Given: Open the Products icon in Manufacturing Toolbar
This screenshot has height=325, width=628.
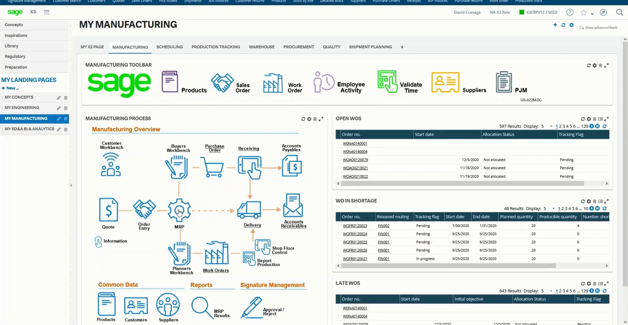Looking at the screenshot, I should (x=170, y=82).
